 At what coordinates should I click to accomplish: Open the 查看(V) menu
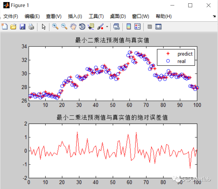pyautogui.click(x=54, y=16)
